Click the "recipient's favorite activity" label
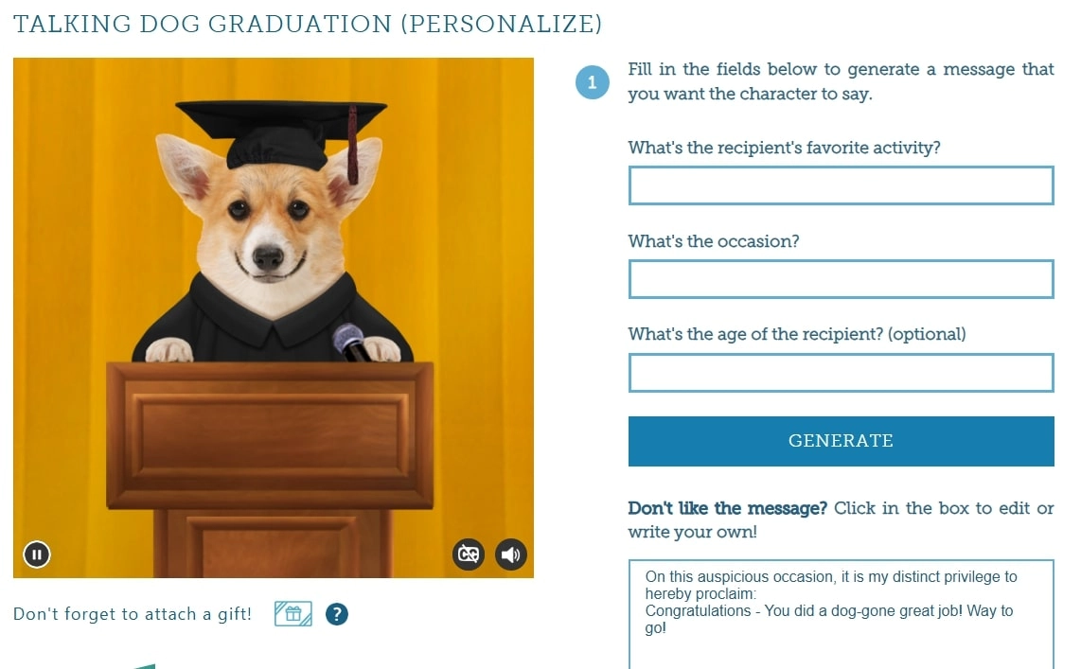The height and width of the screenshot is (669, 1081). (x=784, y=148)
